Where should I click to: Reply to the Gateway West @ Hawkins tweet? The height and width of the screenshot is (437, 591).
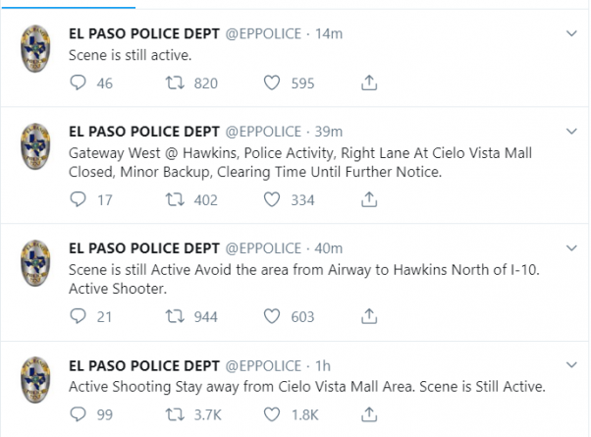[x=79, y=199]
